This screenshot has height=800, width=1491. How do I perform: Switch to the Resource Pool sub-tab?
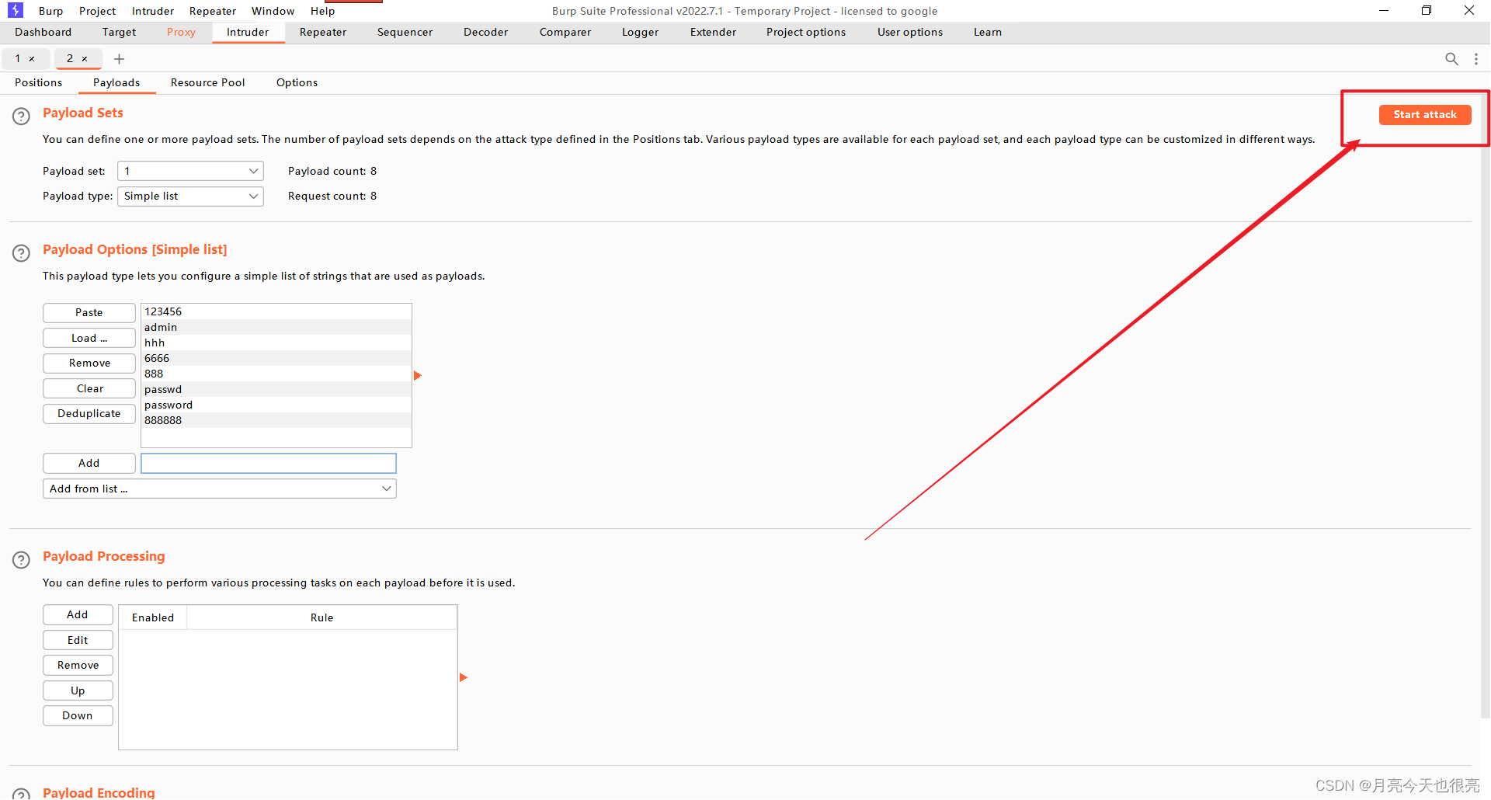(207, 82)
